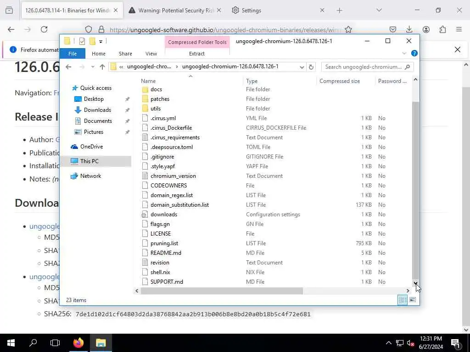The image size is (470, 352).
Task: Click horizontal scrollbar right arrow
Action: [408, 291]
